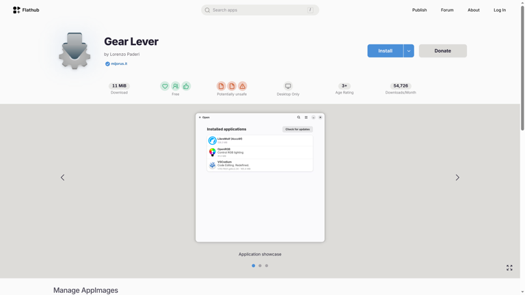Select the second carousel indicator dot
The image size is (525, 295).
tap(260, 266)
